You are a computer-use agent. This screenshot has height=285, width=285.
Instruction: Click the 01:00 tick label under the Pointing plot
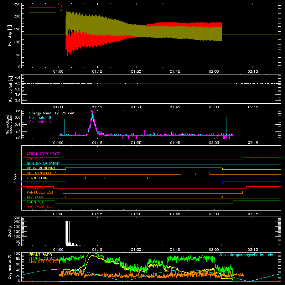click(58, 72)
